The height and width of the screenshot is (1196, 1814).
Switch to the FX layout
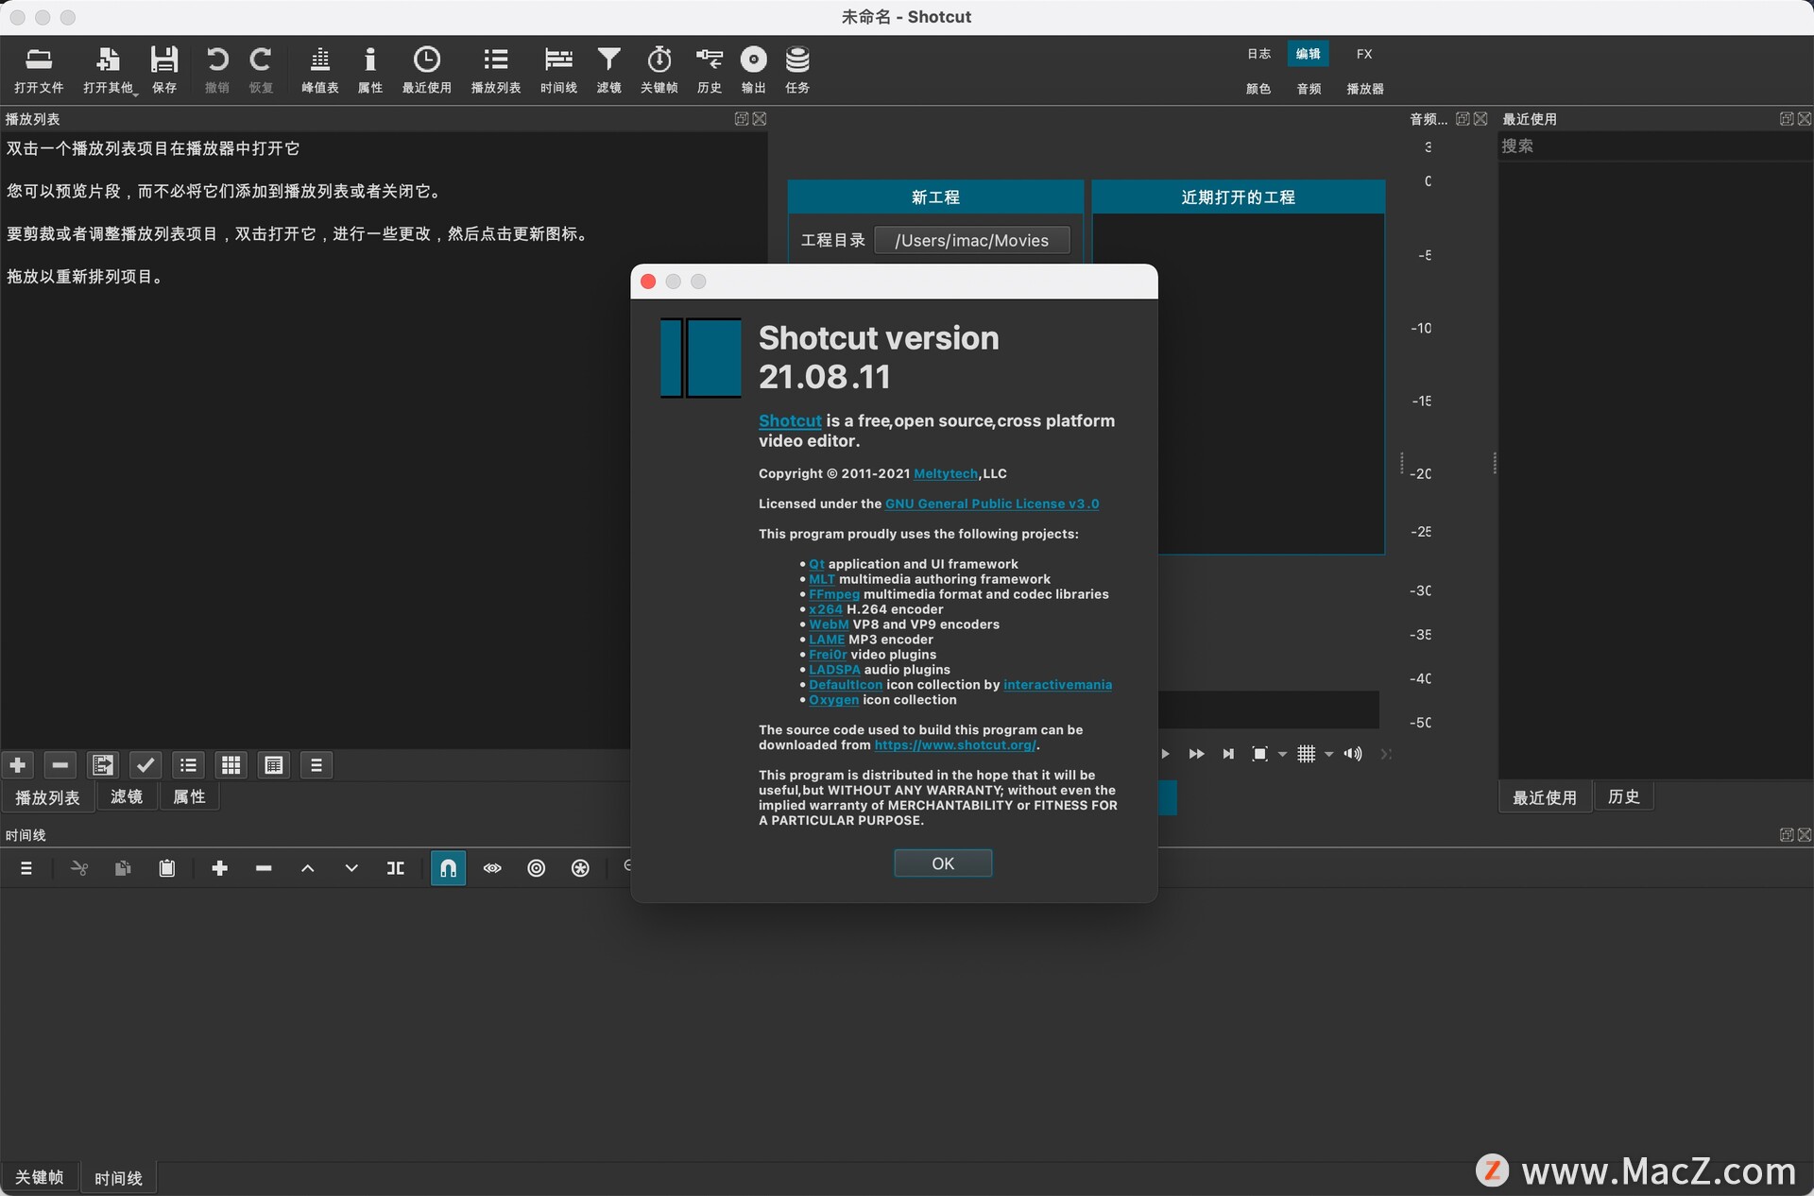(1364, 54)
